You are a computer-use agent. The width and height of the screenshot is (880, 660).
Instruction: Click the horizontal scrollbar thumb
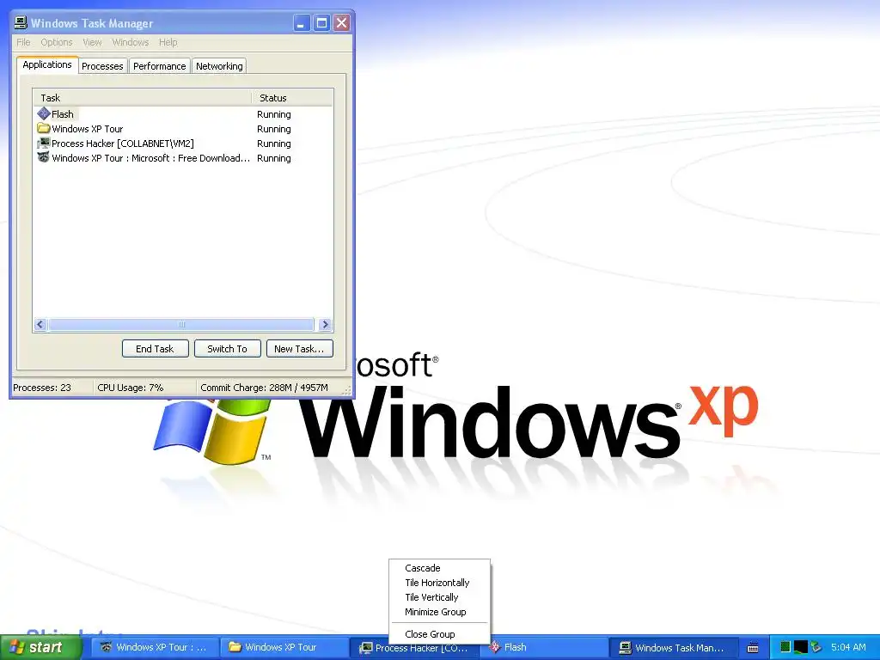(x=181, y=324)
